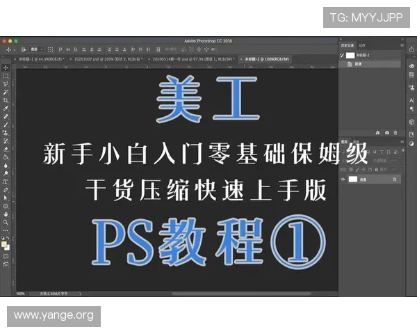Reset default foreground and background colors

tap(3, 238)
